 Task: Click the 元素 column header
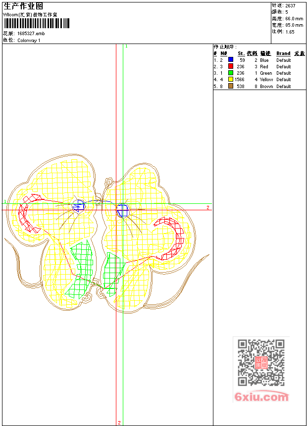(300, 53)
